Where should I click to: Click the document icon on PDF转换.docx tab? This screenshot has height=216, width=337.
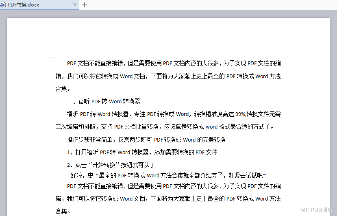click(x=3, y=4)
